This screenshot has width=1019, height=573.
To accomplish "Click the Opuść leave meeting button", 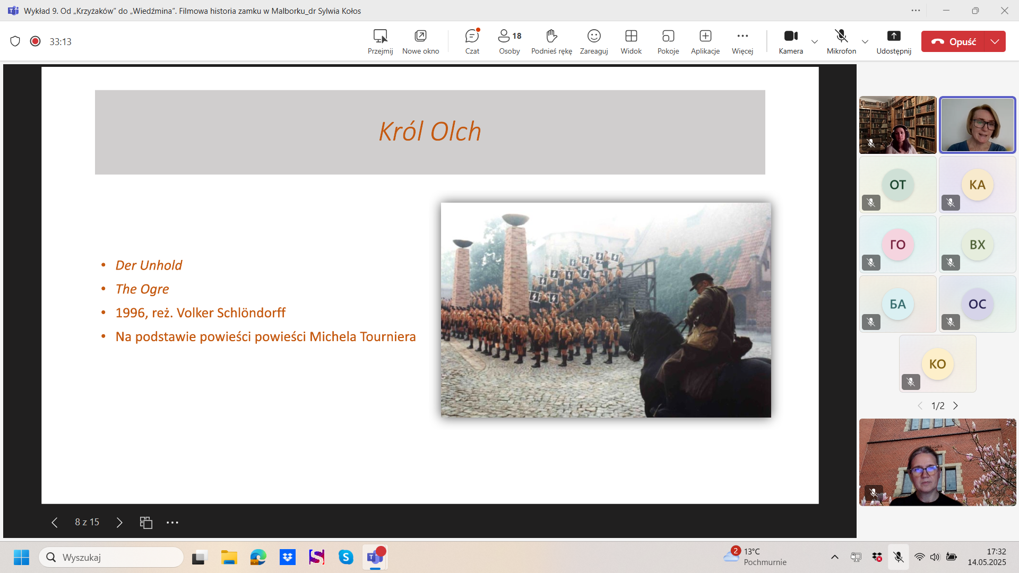I will tap(953, 41).
